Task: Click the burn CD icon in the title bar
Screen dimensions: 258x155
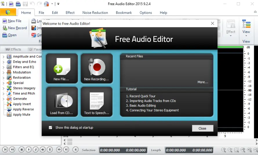Action: pyautogui.click(x=47, y=3)
